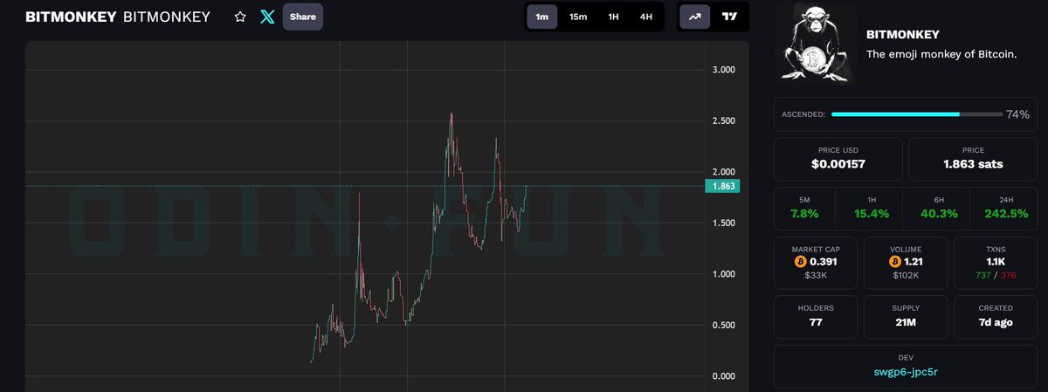Click the Bitcoin icon in Market Cap

click(x=799, y=262)
